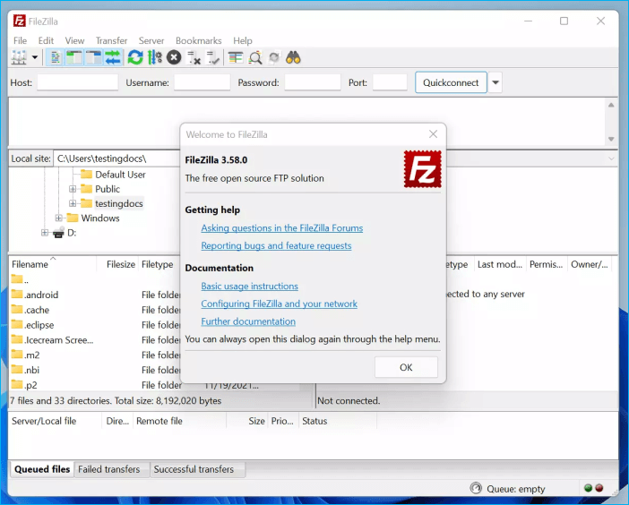
Task: Open Asking questions in the FileZilla Forums link
Action: click(282, 228)
